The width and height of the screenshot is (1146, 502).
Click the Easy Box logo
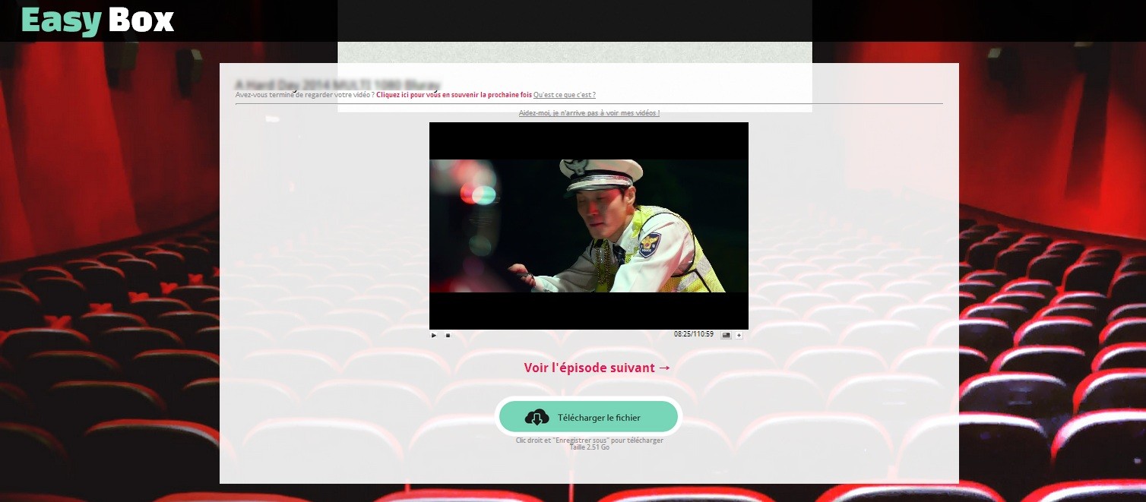(98, 21)
